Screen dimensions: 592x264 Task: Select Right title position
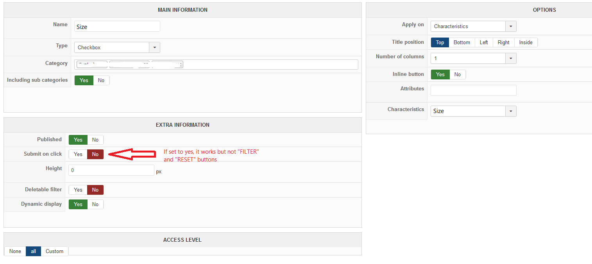tap(503, 42)
